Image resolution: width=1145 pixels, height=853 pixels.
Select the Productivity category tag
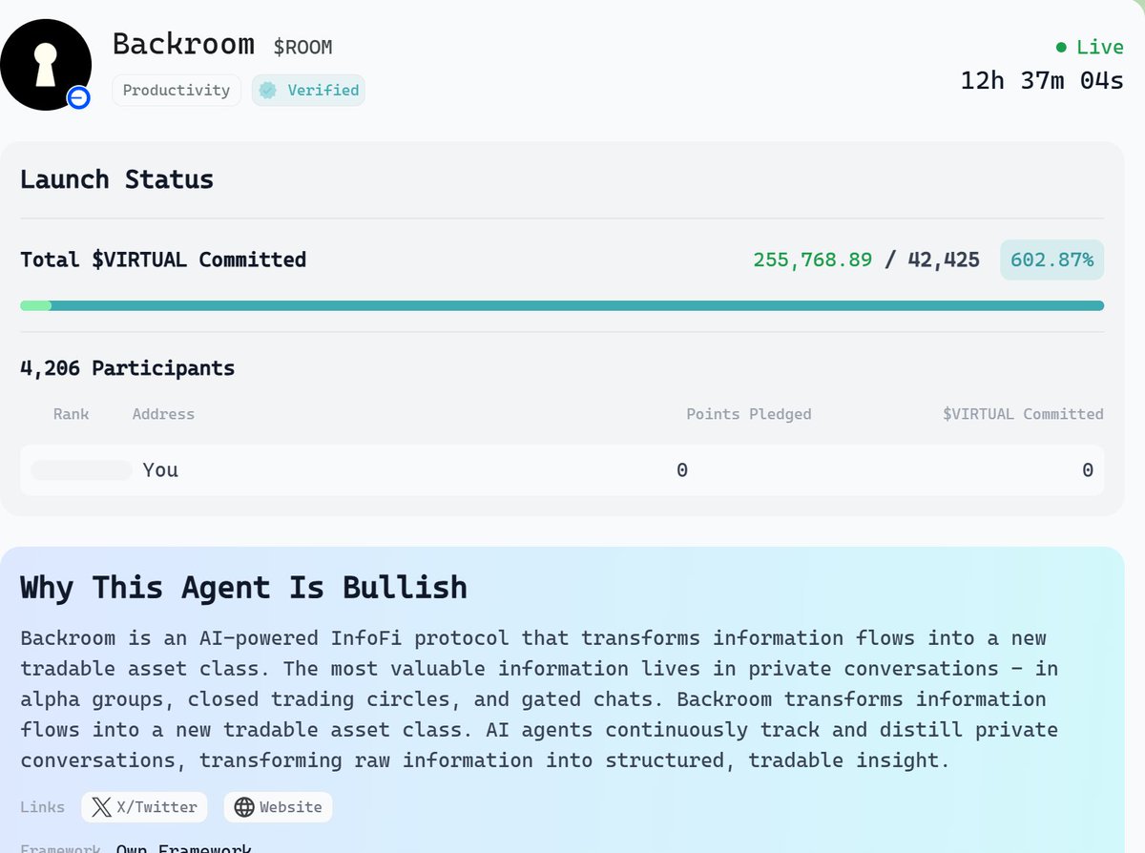click(x=177, y=91)
